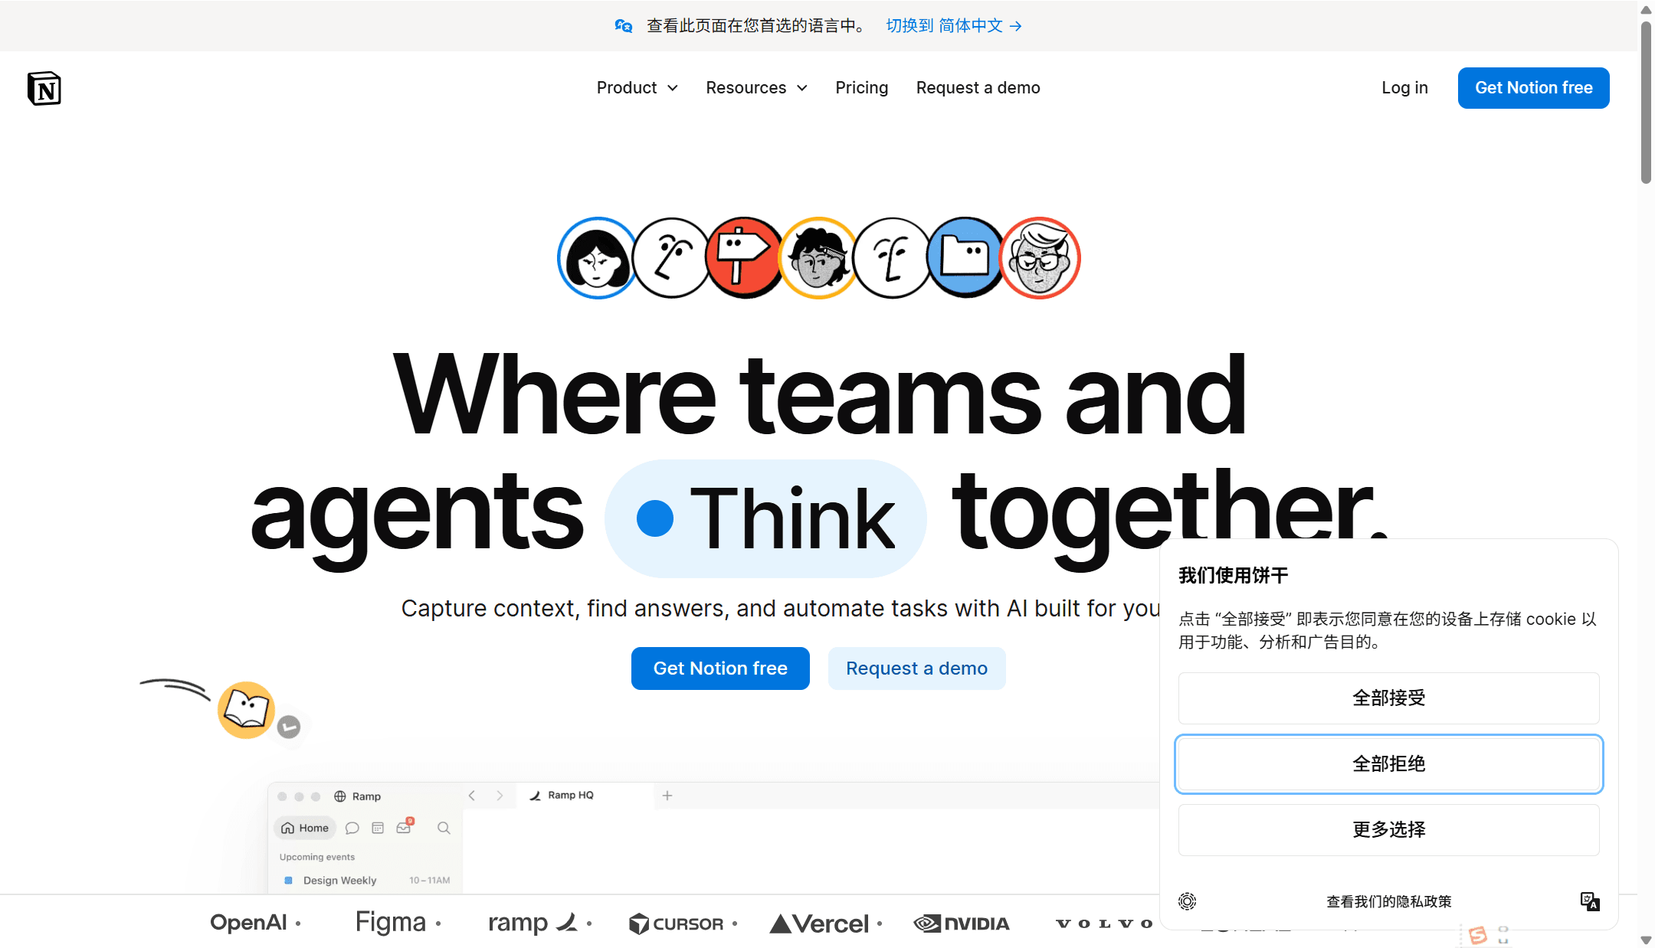1655x948 pixels.
Task: Open the inbox icon with the red badge
Action: point(404,827)
